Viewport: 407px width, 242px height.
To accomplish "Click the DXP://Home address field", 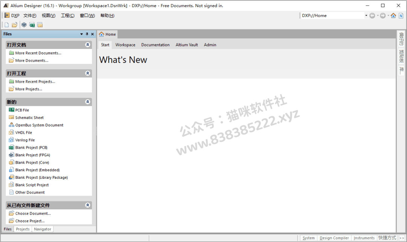I will 332,15.
